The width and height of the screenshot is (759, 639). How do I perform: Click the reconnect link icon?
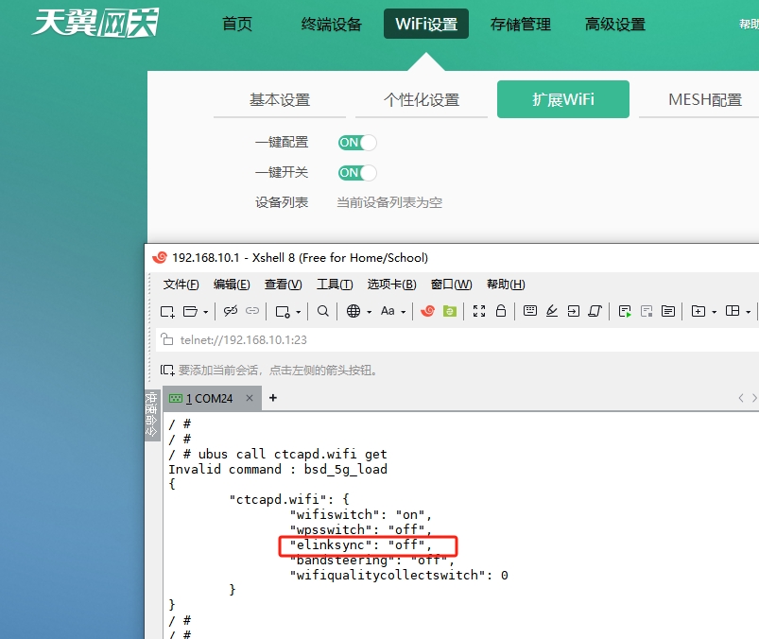coord(252,311)
